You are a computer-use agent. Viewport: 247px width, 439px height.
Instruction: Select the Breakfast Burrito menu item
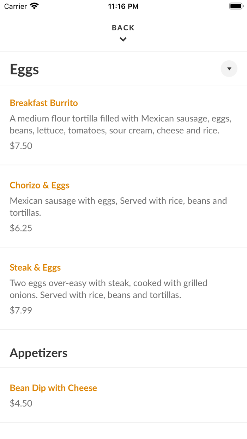(43, 103)
